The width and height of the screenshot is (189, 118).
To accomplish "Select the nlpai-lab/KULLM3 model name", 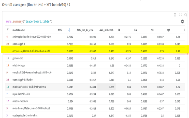I will (x=21, y=94).
